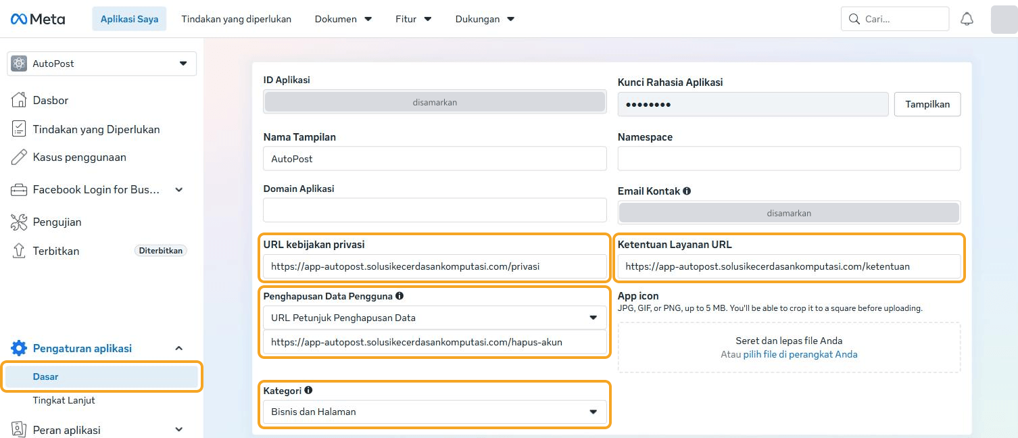Click the ID Aplikasi field
The height and width of the screenshot is (438, 1018).
click(x=435, y=102)
